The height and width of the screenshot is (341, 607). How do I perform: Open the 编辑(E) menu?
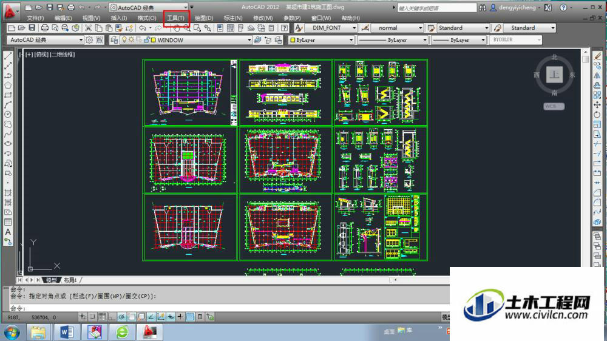point(63,18)
